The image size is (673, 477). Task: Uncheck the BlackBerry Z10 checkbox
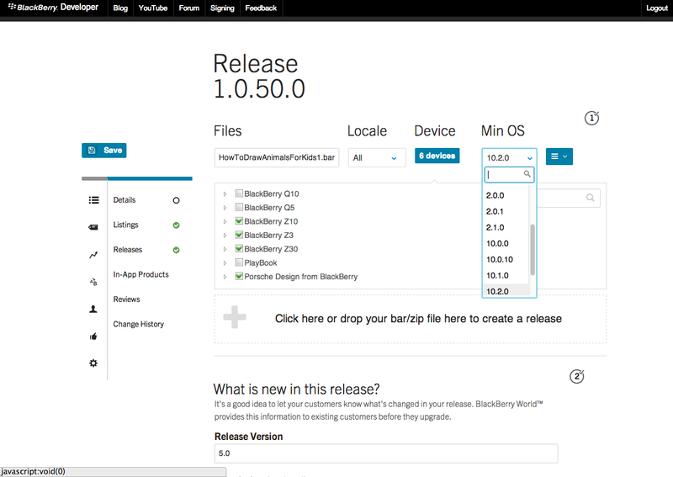pos(239,221)
